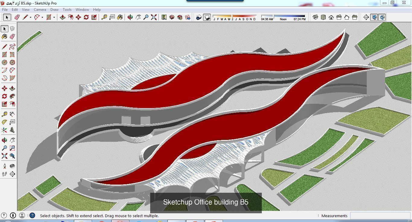
Task: Expand the Arc tool dropdown arrow
Action: pyautogui.click(x=42, y=17)
